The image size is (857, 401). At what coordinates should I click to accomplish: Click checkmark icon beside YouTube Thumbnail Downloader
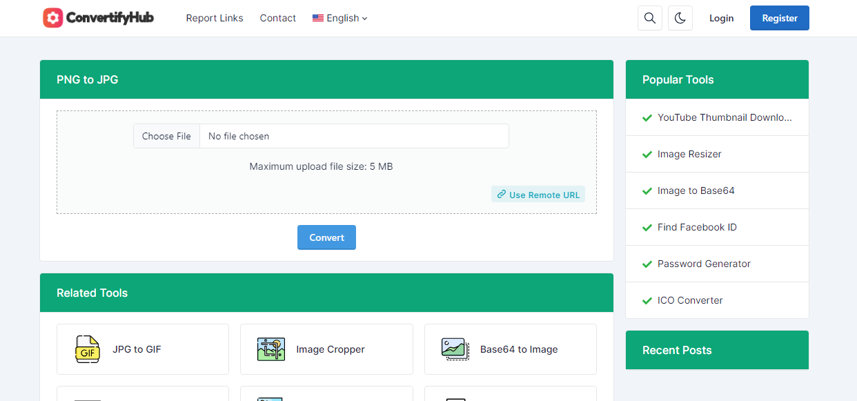click(x=647, y=118)
